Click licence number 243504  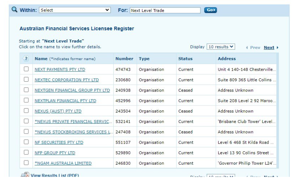click(x=123, y=111)
